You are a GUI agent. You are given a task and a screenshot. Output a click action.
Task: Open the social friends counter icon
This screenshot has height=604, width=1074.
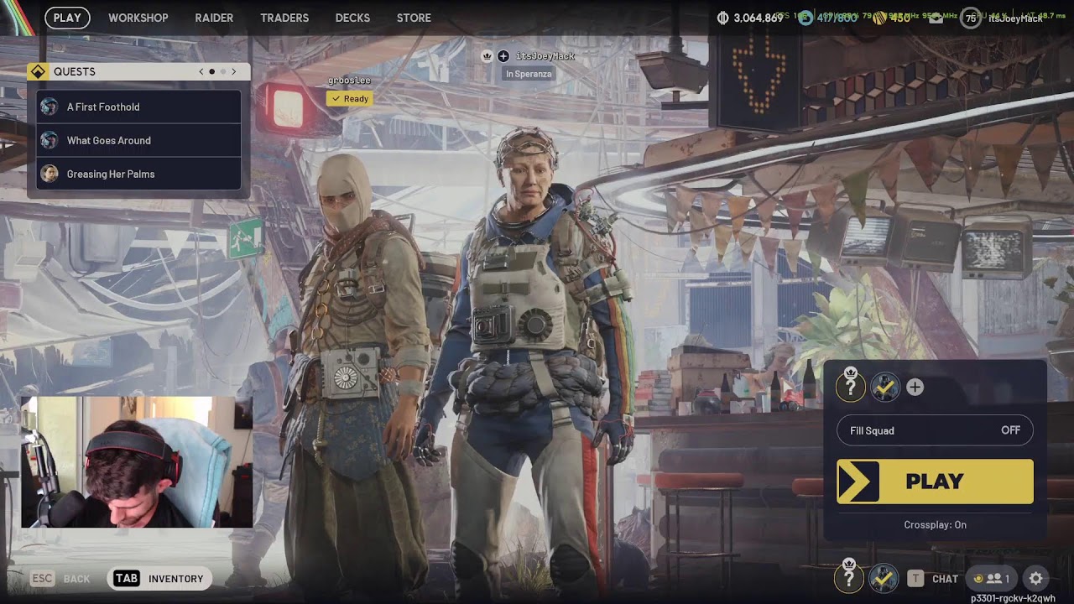coord(991,579)
